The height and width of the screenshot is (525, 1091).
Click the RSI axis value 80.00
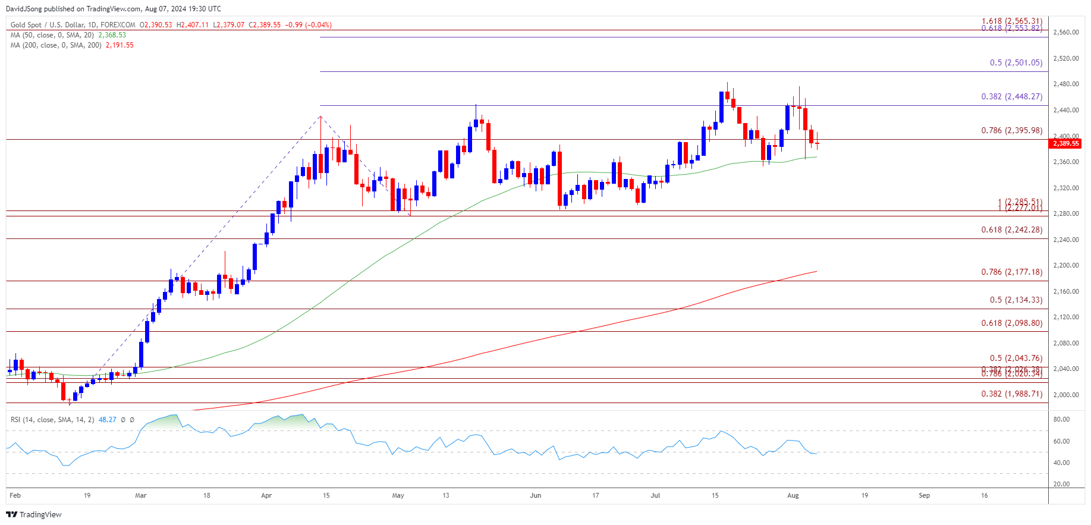[x=1061, y=419]
